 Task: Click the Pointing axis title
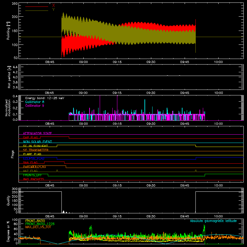click(x=8, y=31)
